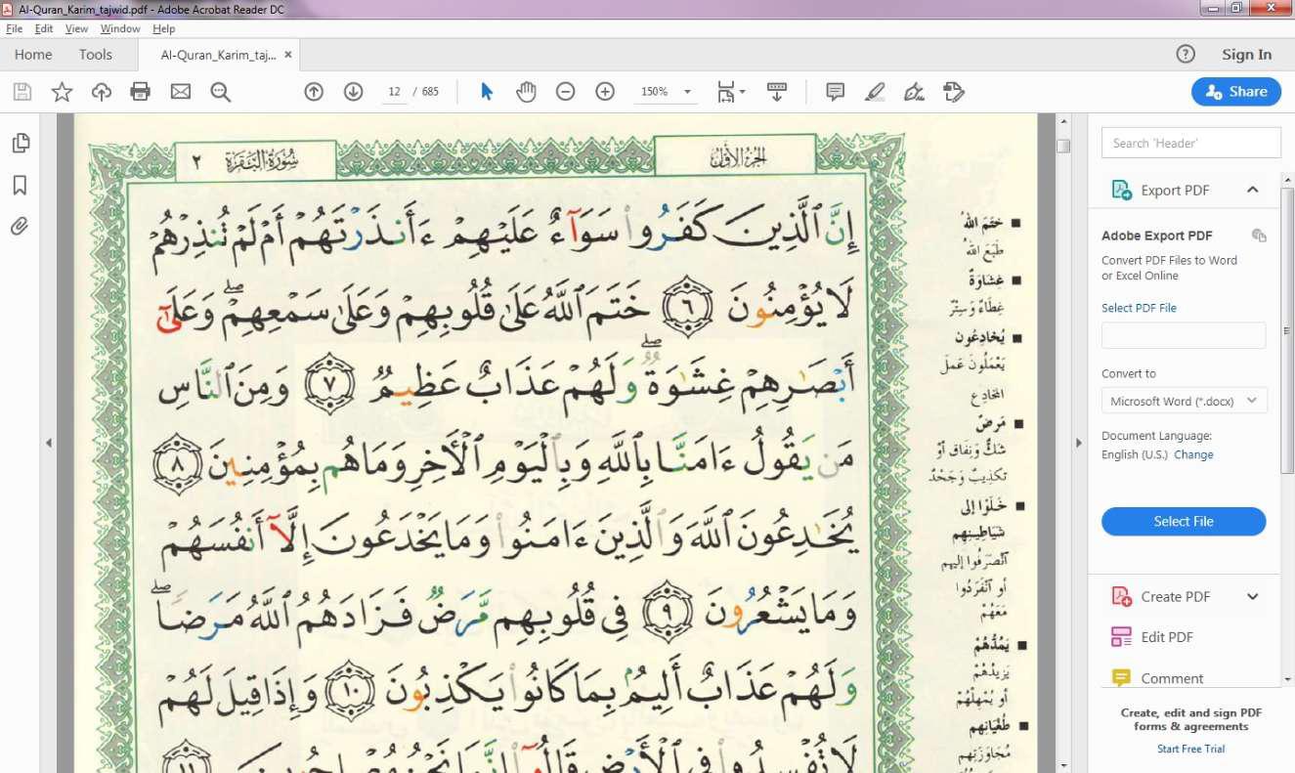
Task: Expand the Create PDF section
Action: pos(1253,596)
